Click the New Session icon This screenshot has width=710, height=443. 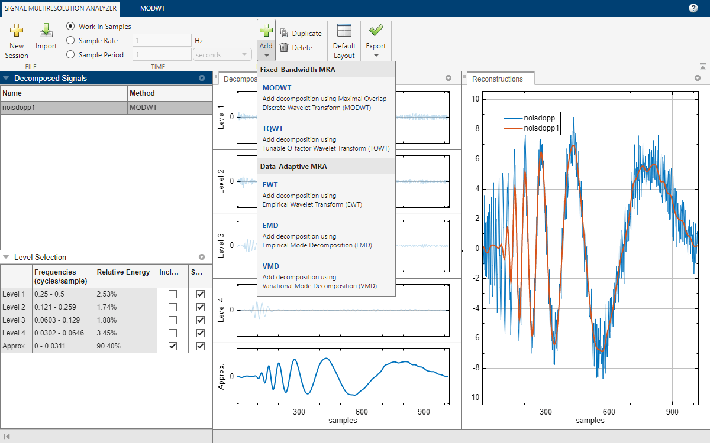[17, 31]
